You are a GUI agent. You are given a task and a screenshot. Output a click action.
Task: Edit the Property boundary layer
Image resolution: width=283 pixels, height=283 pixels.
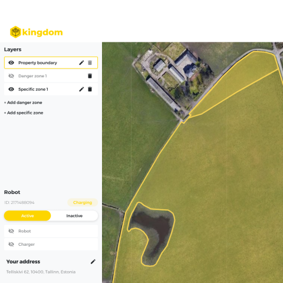coord(81,62)
